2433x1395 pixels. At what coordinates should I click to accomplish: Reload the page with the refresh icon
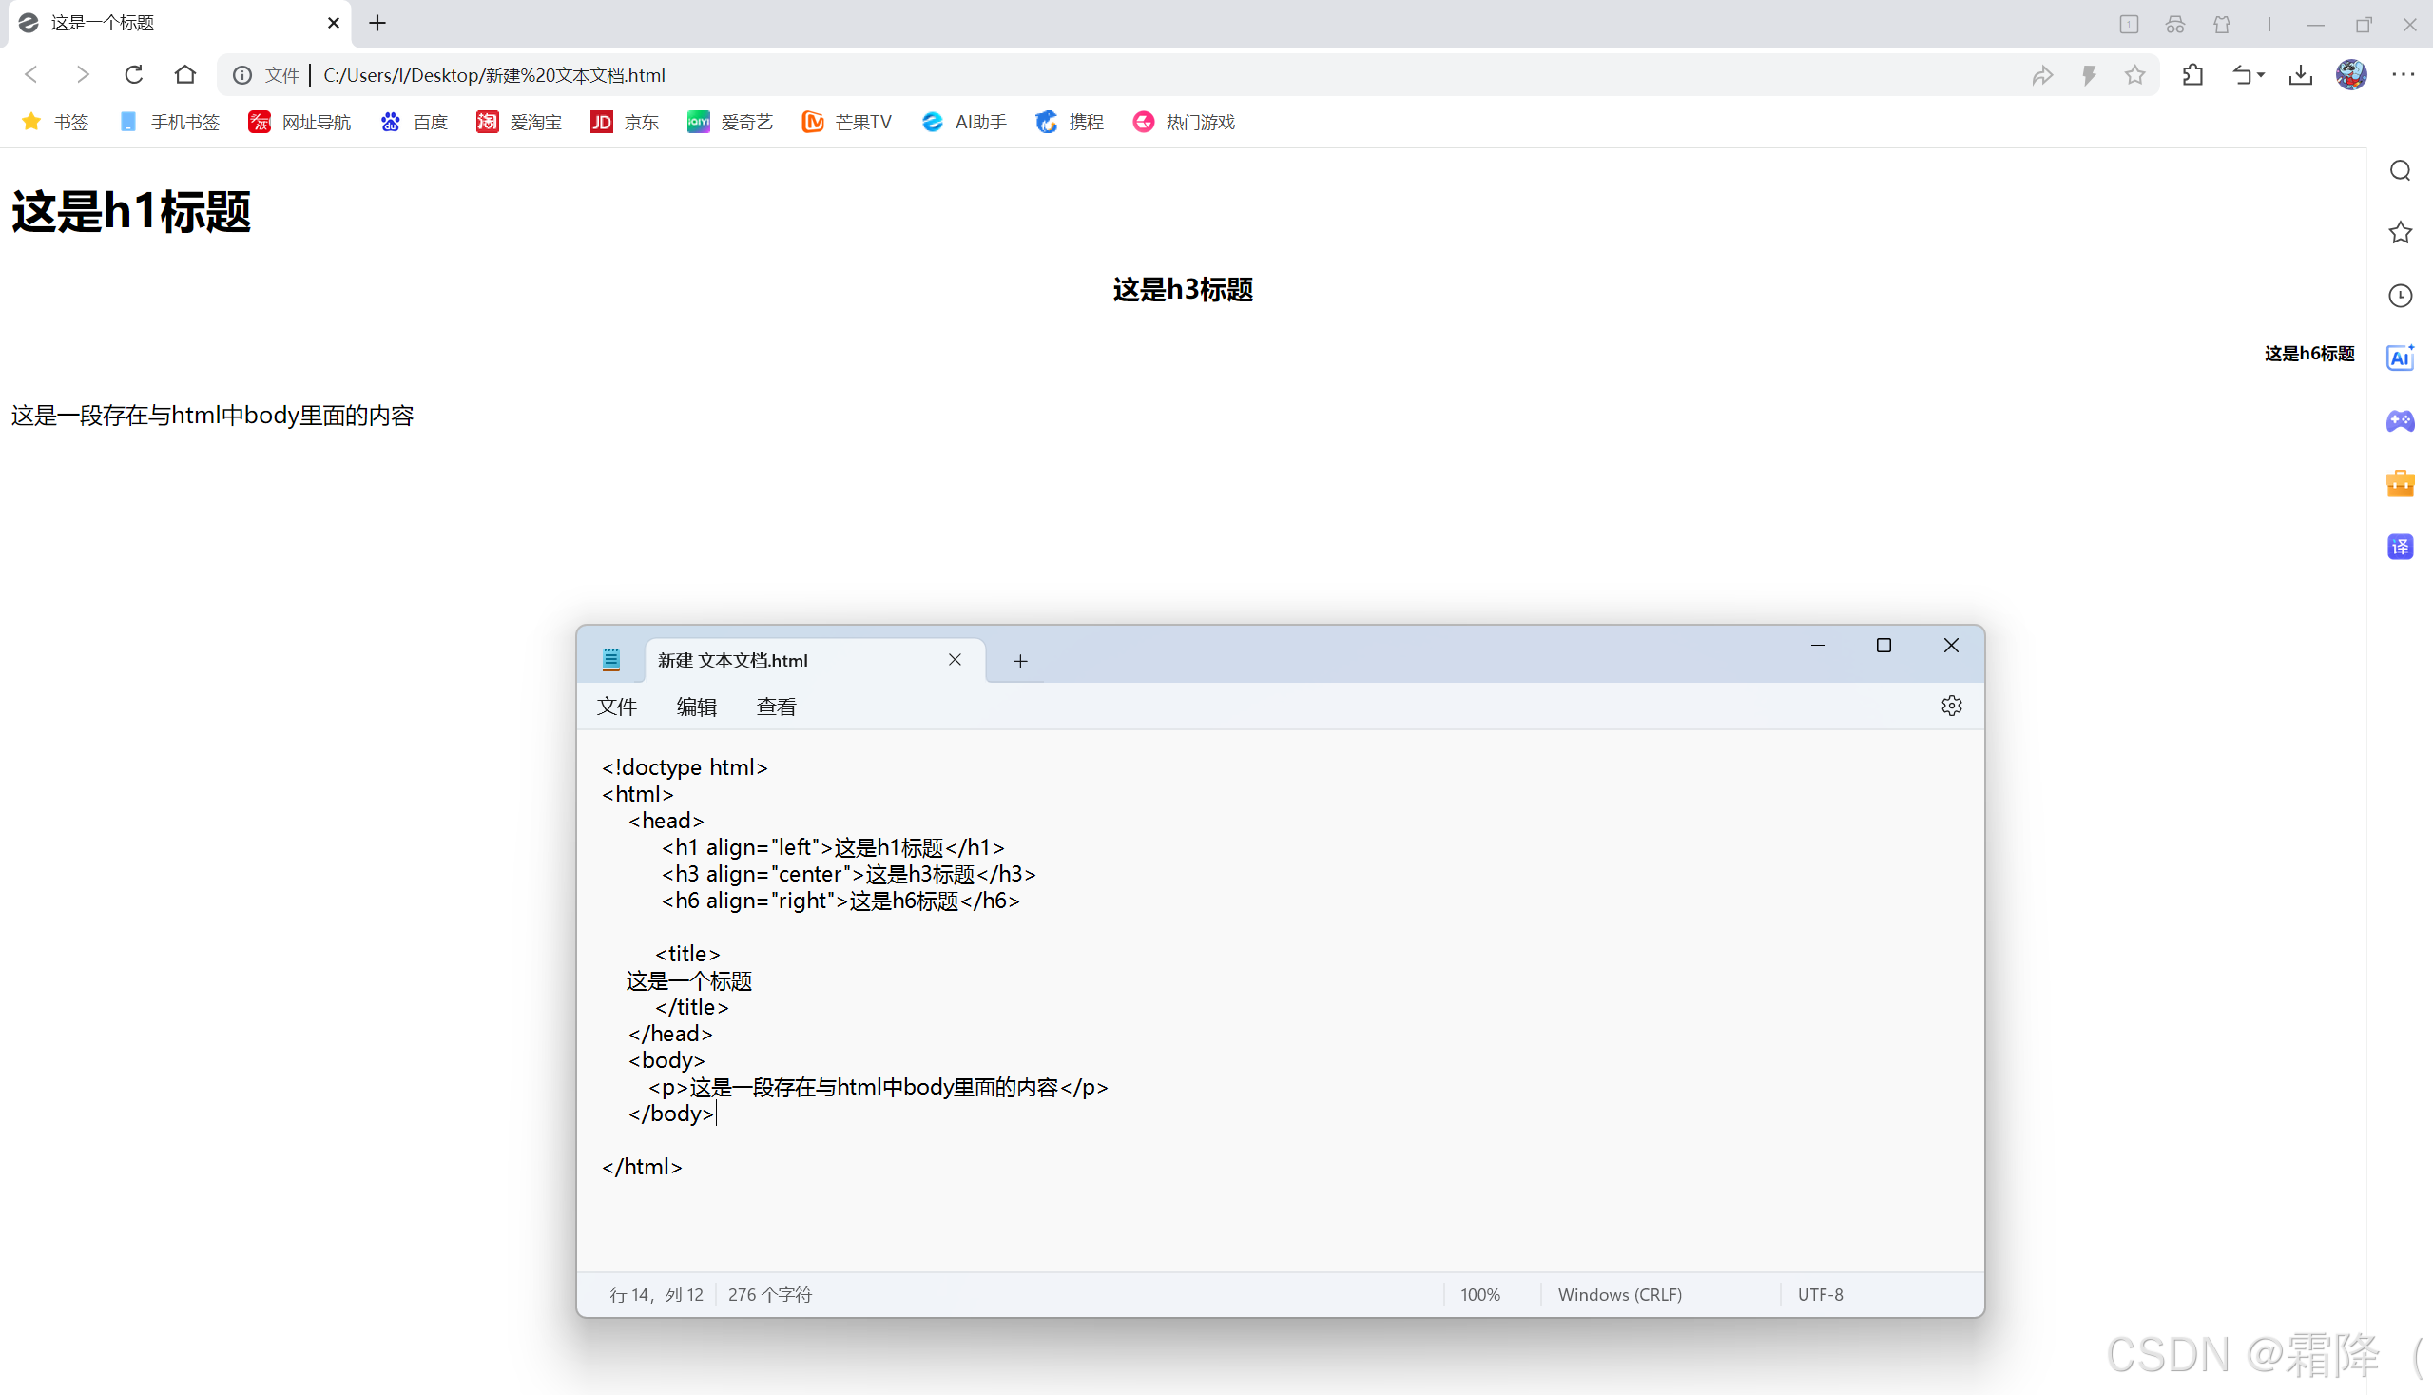[x=134, y=75]
